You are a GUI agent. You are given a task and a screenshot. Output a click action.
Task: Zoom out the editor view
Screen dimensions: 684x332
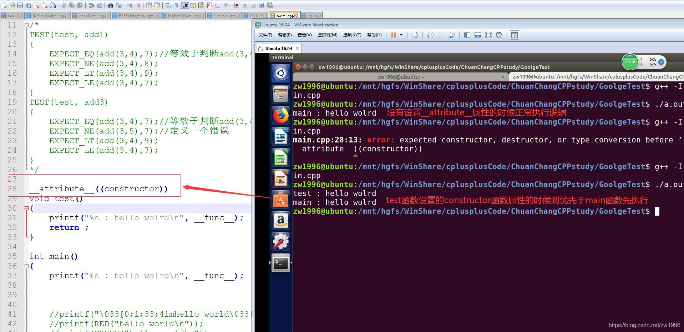(x=138, y=5)
